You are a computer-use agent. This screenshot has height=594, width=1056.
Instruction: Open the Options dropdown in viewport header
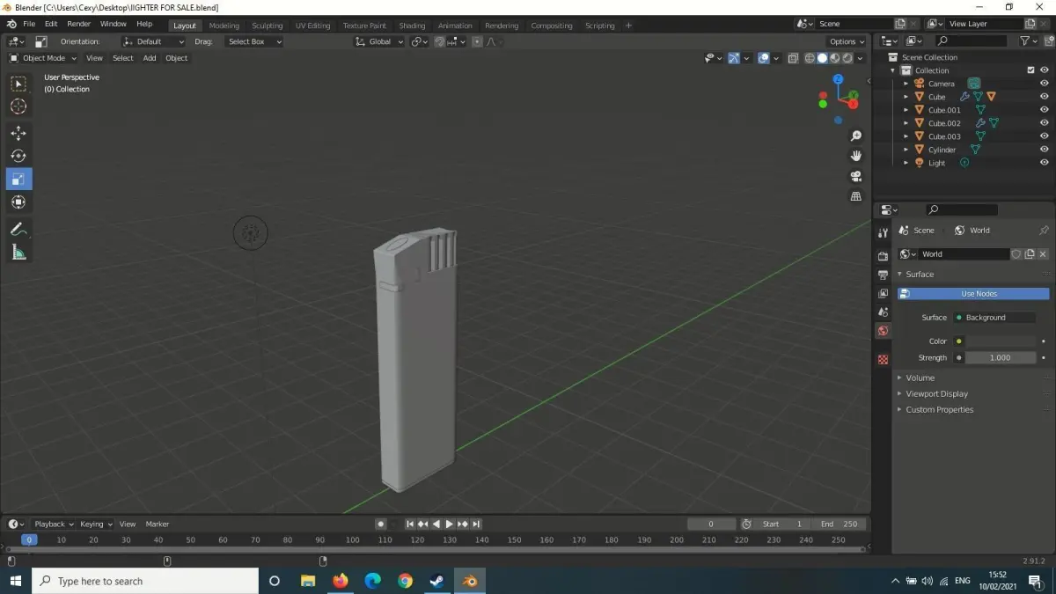847,41
